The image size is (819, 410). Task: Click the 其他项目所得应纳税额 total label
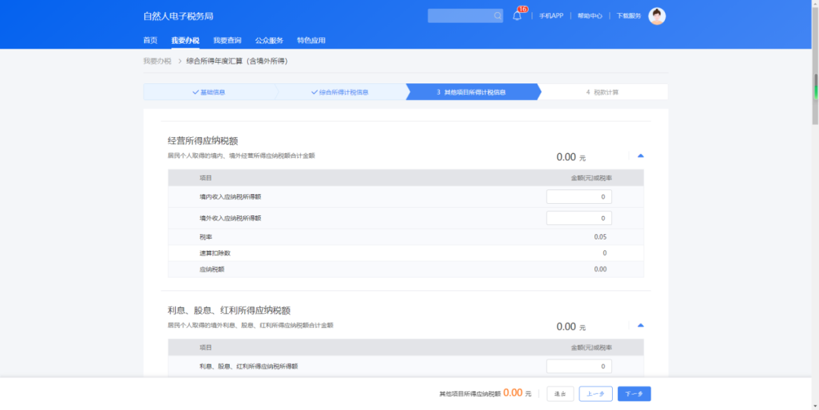pos(470,394)
